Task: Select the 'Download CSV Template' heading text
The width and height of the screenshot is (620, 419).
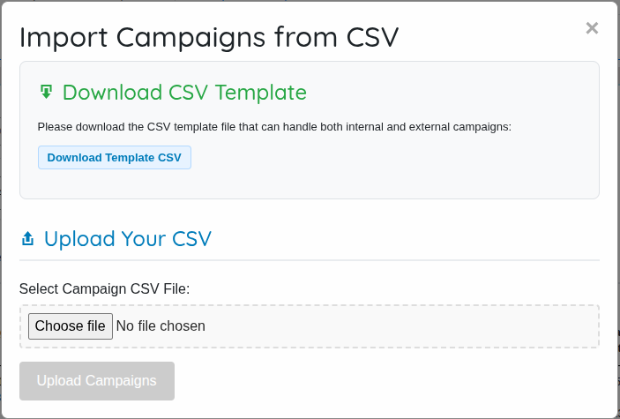Action: click(184, 93)
